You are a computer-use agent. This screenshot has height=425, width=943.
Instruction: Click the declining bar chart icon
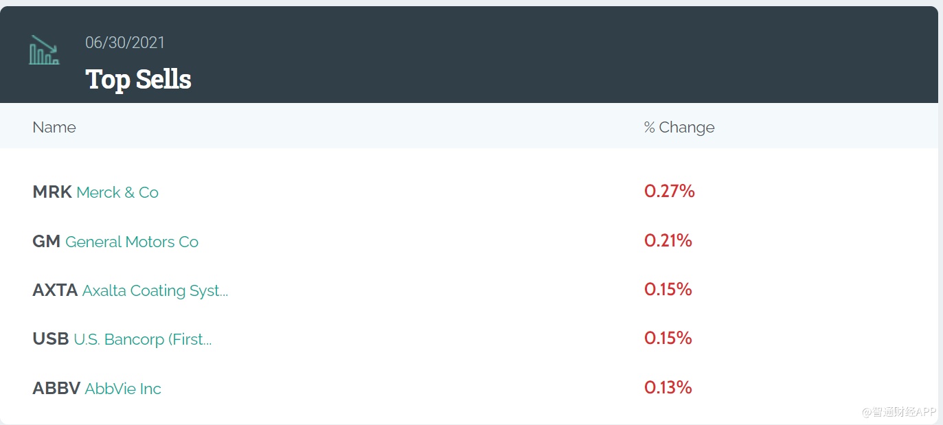coord(44,50)
